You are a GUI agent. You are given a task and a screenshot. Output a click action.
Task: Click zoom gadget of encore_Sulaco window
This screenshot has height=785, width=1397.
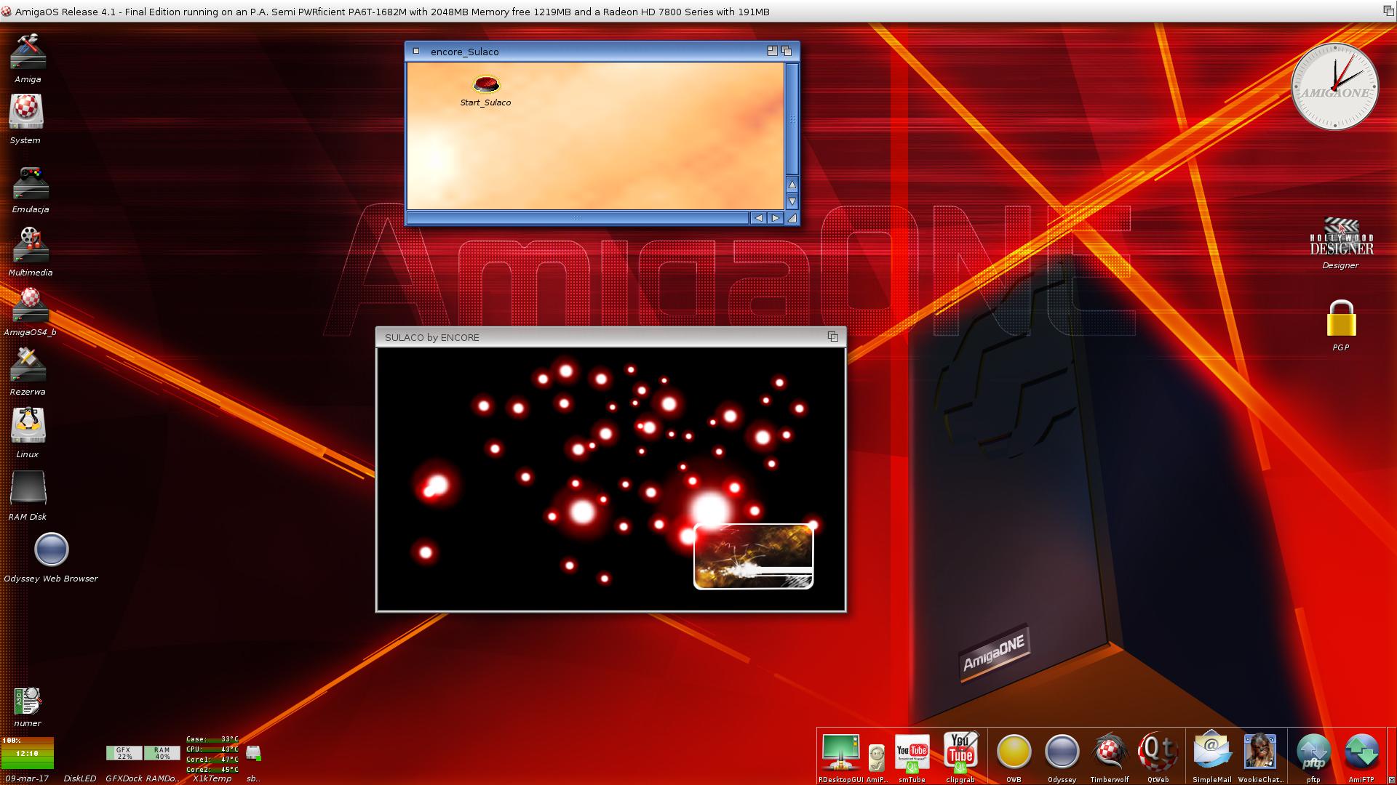(772, 51)
